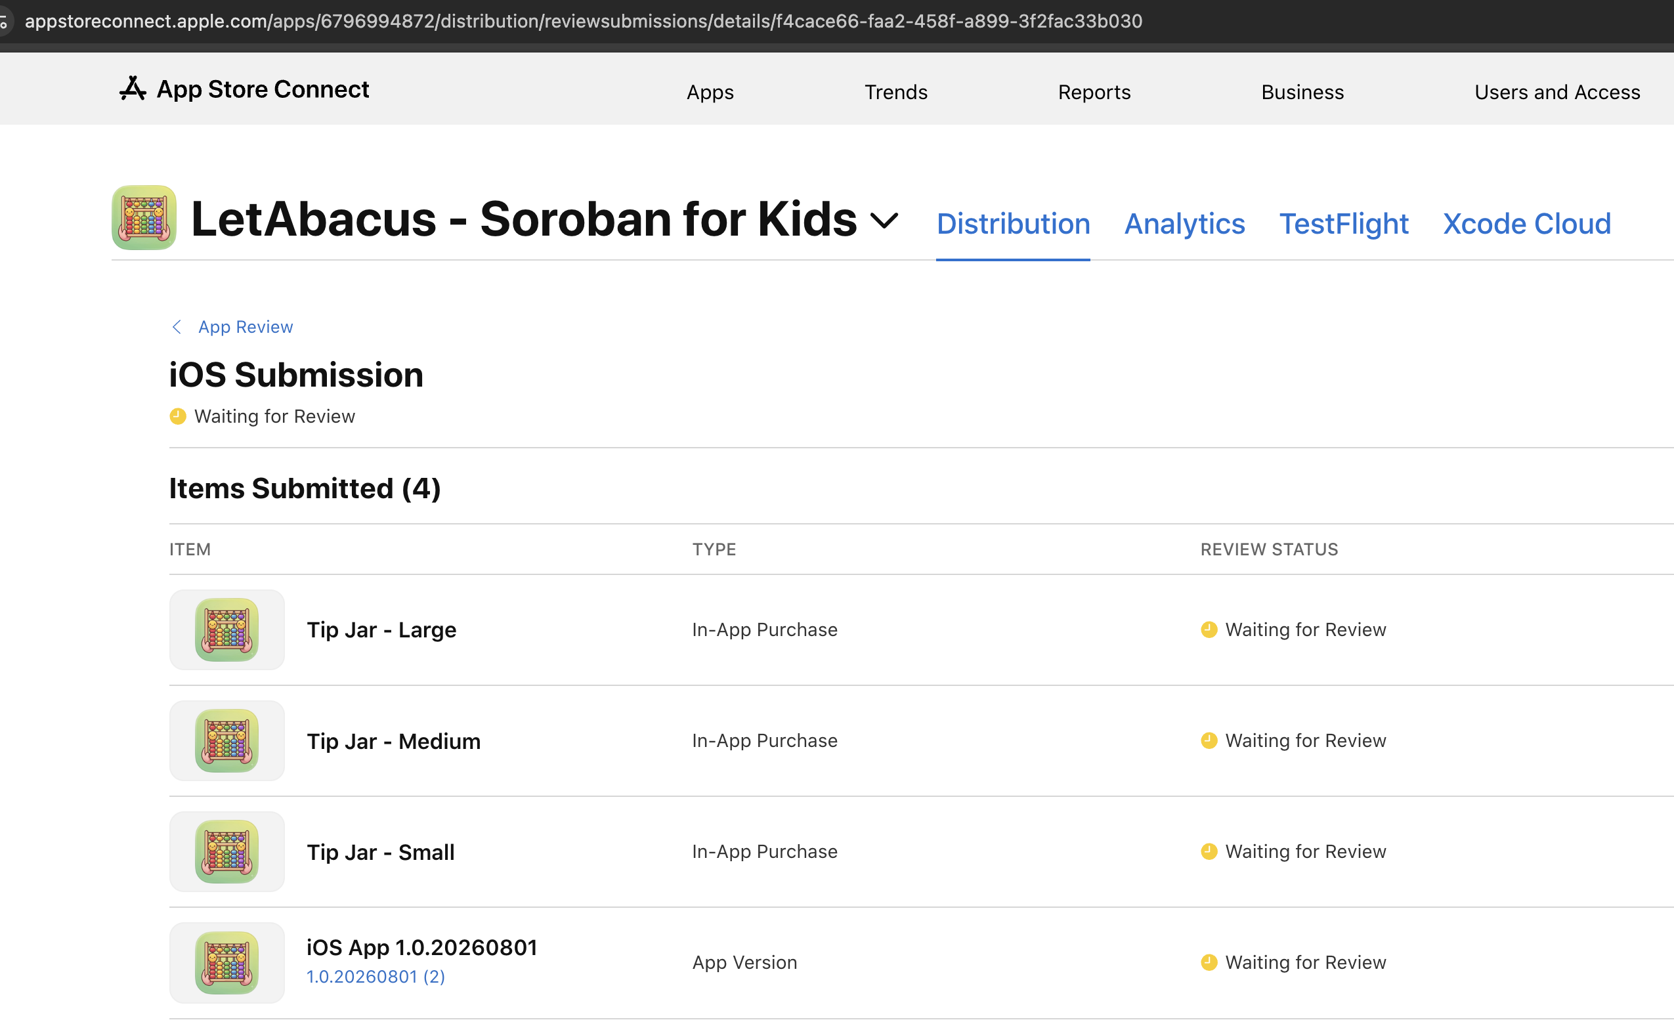Click the status clock icon for Tip Jar - Small
Viewport: 1674px width, 1024px height.
(1209, 851)
